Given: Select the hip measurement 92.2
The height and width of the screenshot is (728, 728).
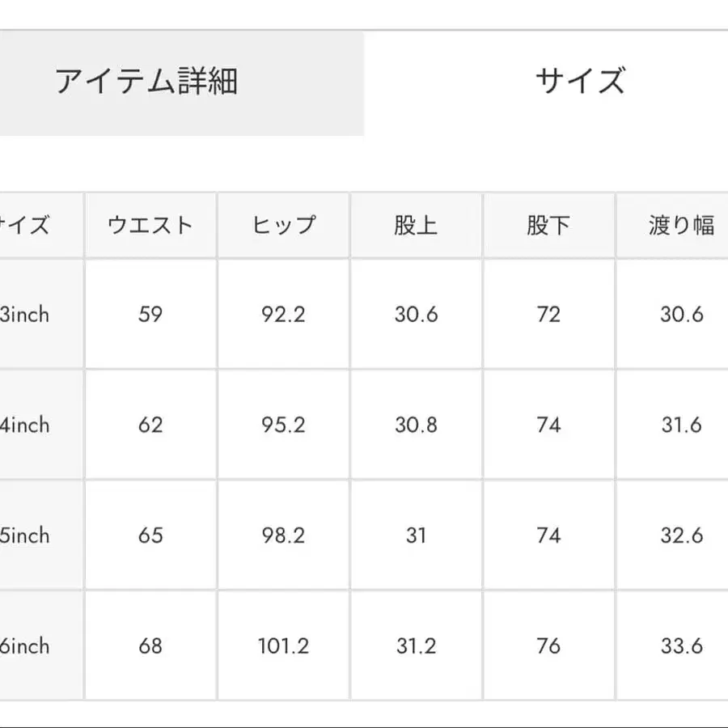Looking at the screenshot, I should pyautogui.click(x=283, y=315).
